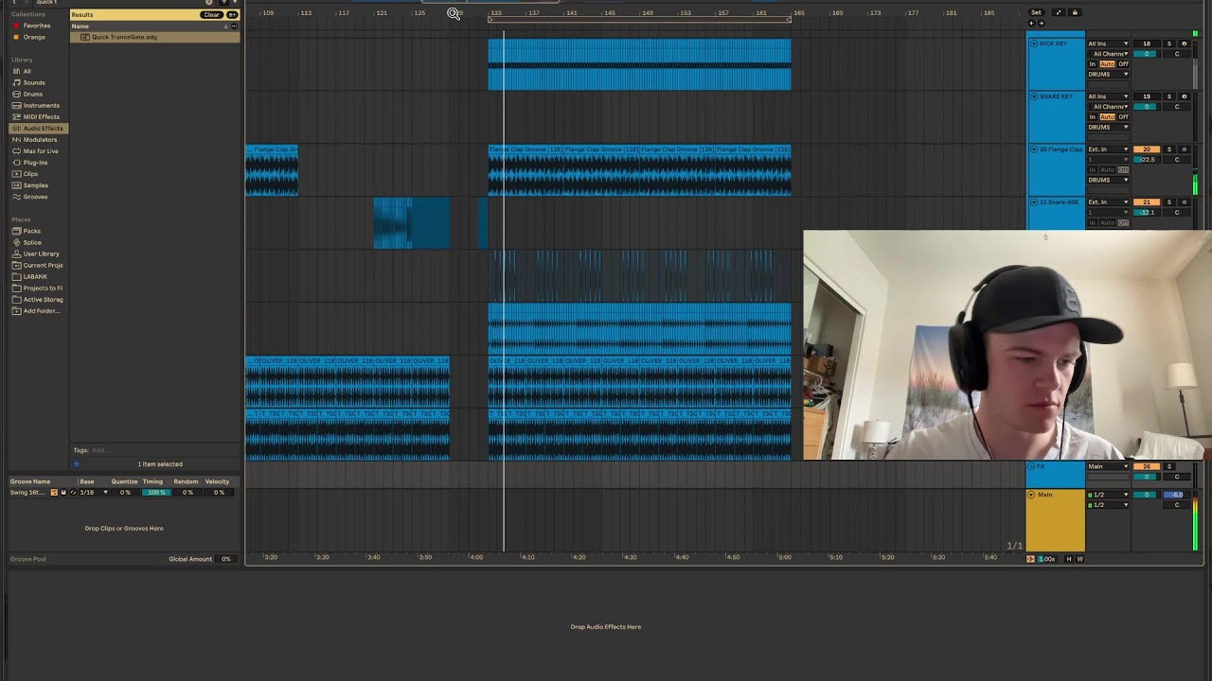
Task: Click the locator next arrow button
Action: coord(1042,24)
